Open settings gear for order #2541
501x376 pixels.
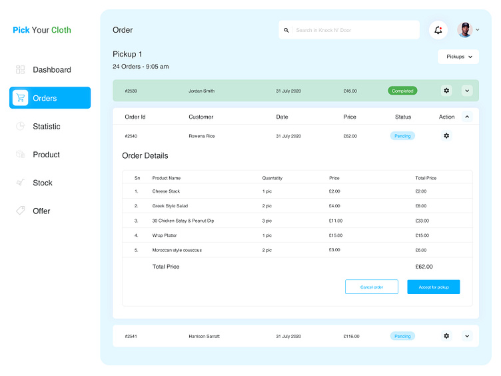[x=446, y=336]
